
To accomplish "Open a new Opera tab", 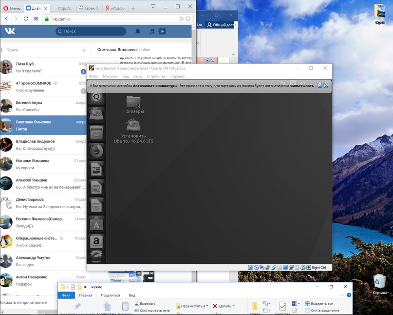I will pos(133,8).
